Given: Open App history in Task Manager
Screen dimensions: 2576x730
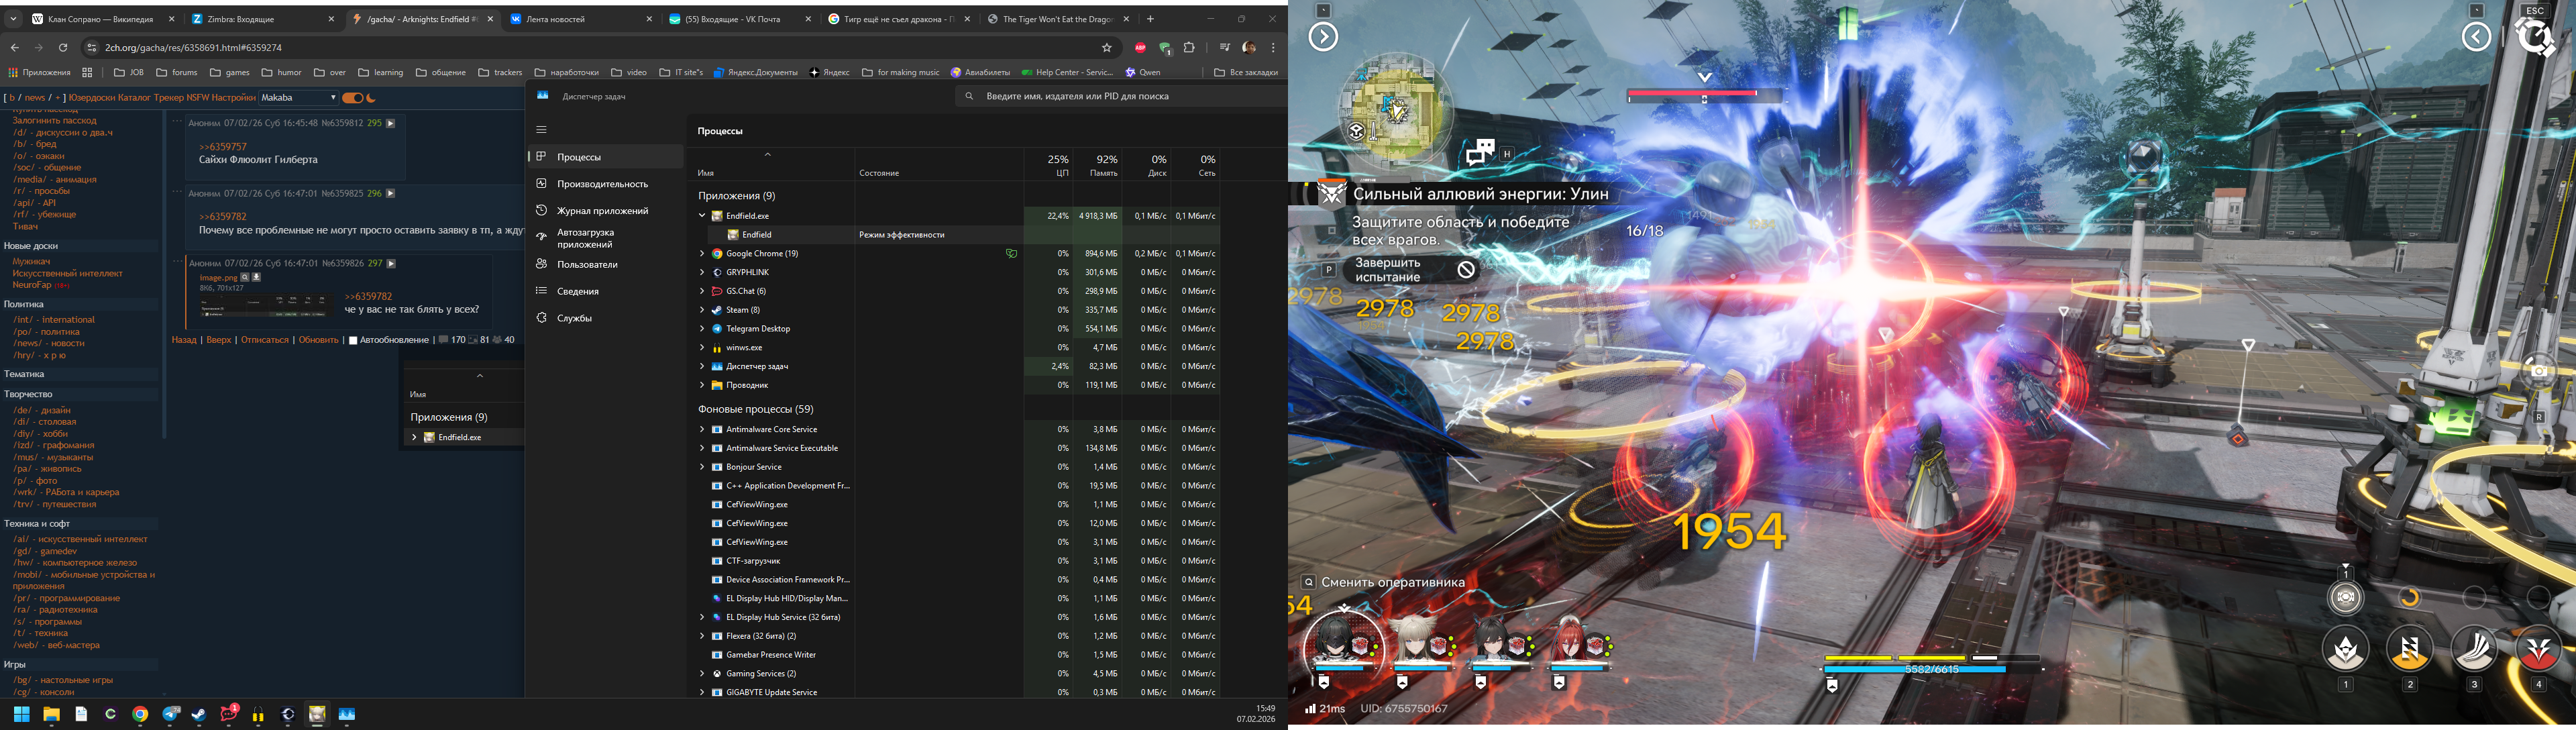Looking at the screenshot, I should 602,211.
